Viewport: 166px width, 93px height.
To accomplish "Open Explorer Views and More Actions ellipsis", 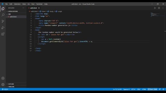I will (23, 8).
